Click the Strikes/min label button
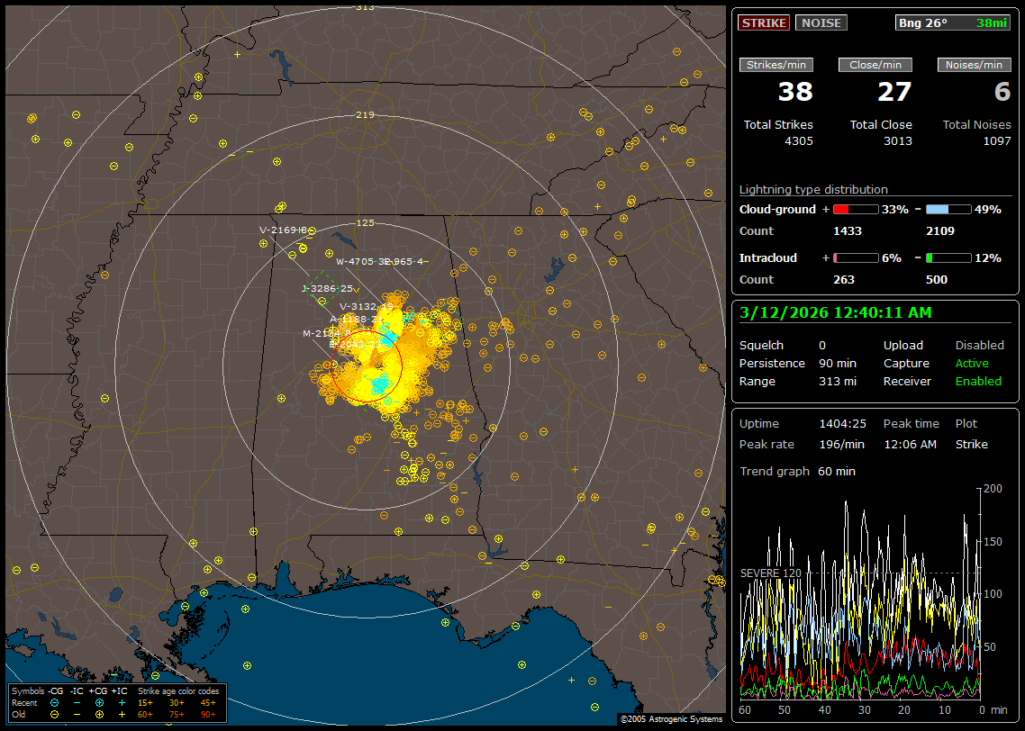This screenshot has height=731, width=1025. point(776,65)
